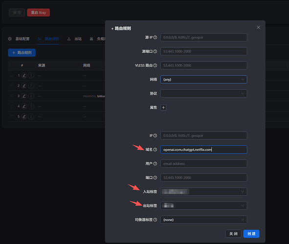Edit routing rule row 5 pencil icon
The height and width of the screenshot is (244, 289).
24,117
